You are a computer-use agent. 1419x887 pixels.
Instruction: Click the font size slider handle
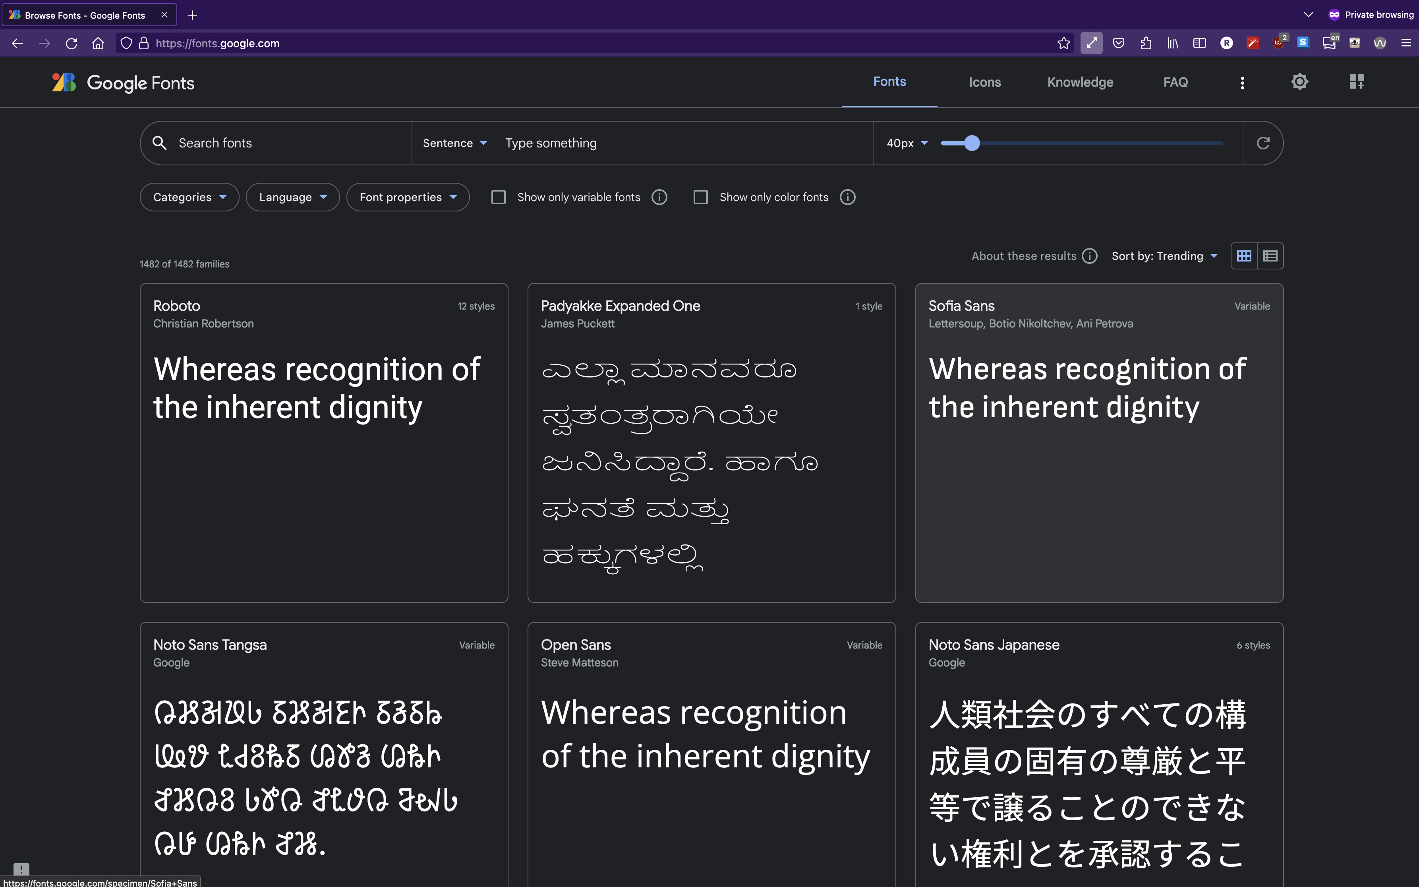972,143
